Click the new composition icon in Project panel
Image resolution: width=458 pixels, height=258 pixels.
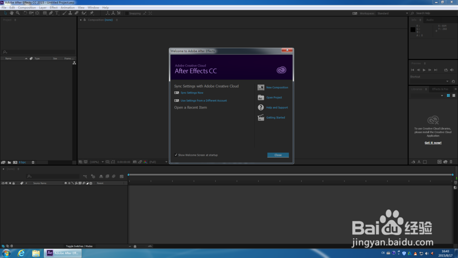pos(15,162)
